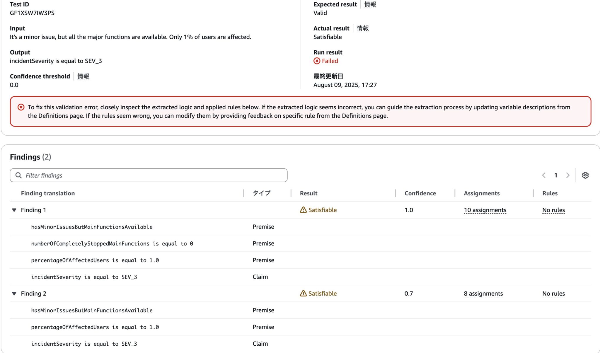The image size is (600, 353).
Task: Open the table preferences gear icon
Action: click(586, 175)
